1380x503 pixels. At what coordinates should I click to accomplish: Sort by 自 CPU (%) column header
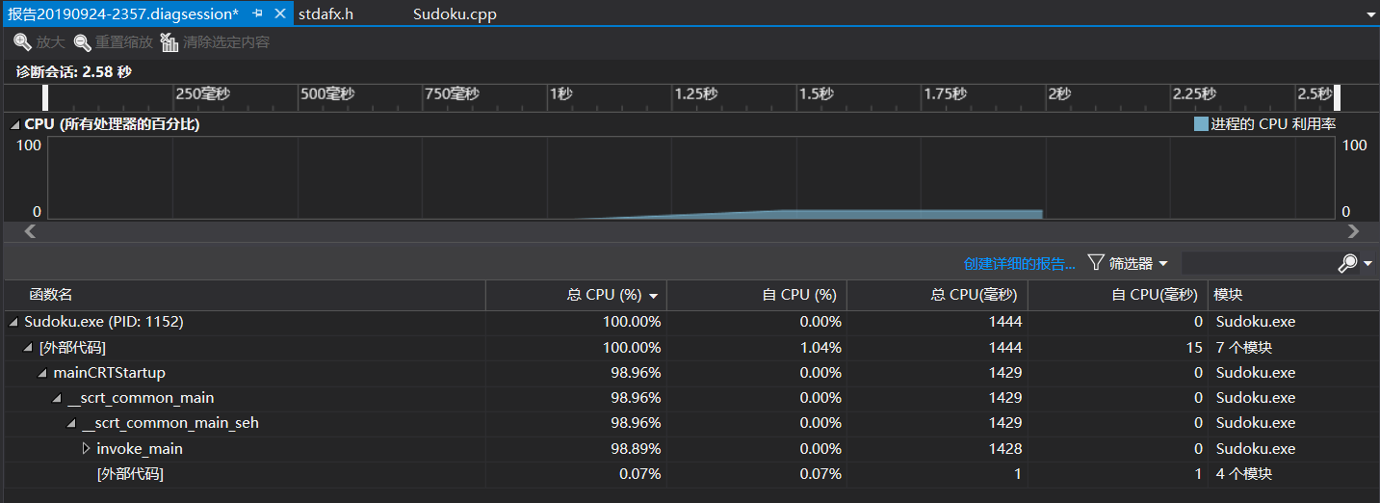(x=756, y=295)
